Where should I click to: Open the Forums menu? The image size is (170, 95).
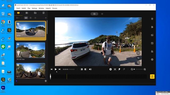[x=55, y=8]
